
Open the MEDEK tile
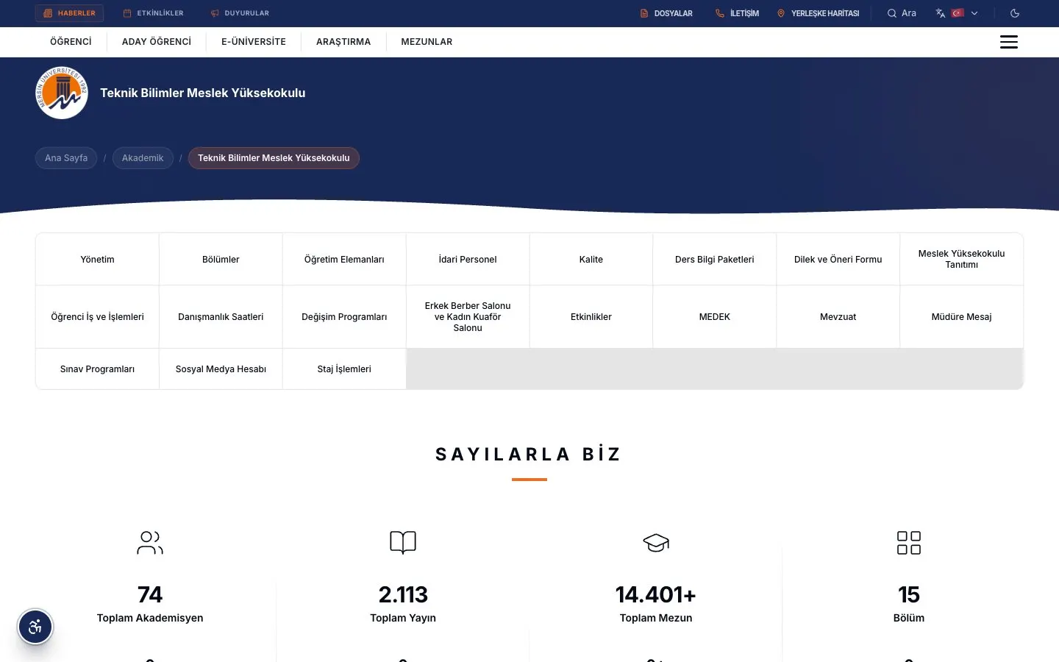click(715, 317)
